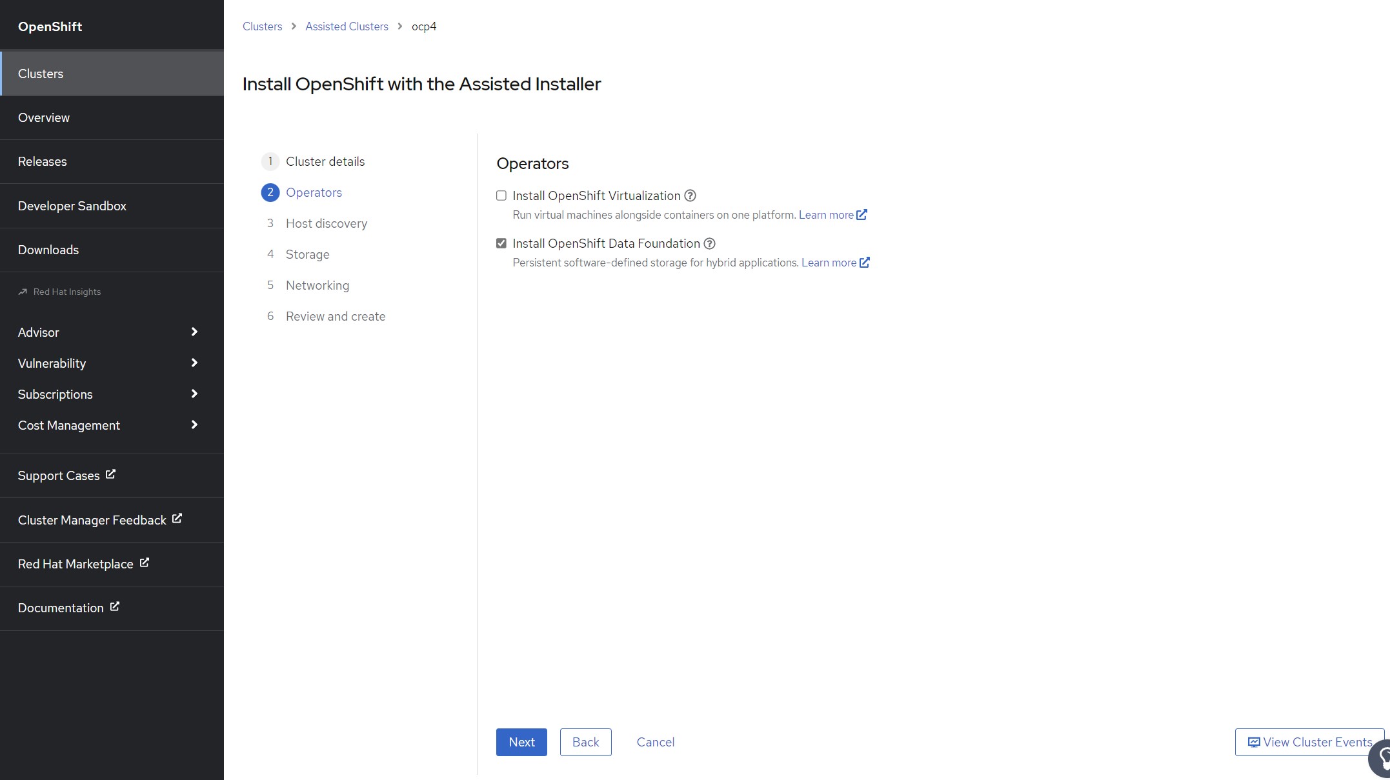
Task: Click external link icon after Virtualization Learn more
Action: [x=861, y=214]
